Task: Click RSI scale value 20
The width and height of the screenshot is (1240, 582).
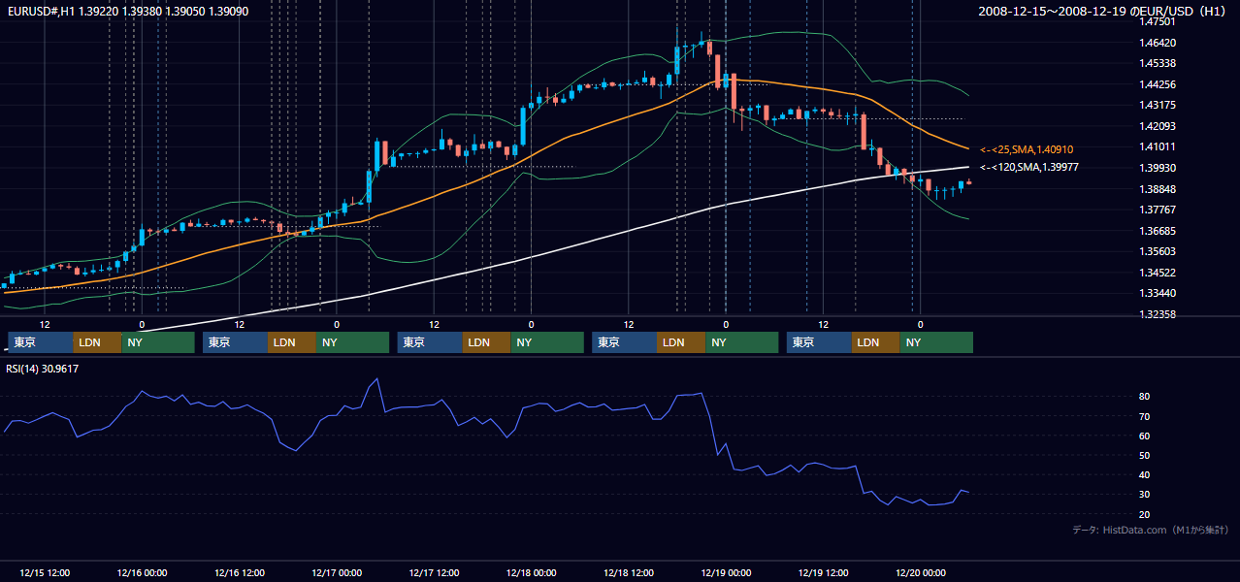Action: [x=1145, y=514]
